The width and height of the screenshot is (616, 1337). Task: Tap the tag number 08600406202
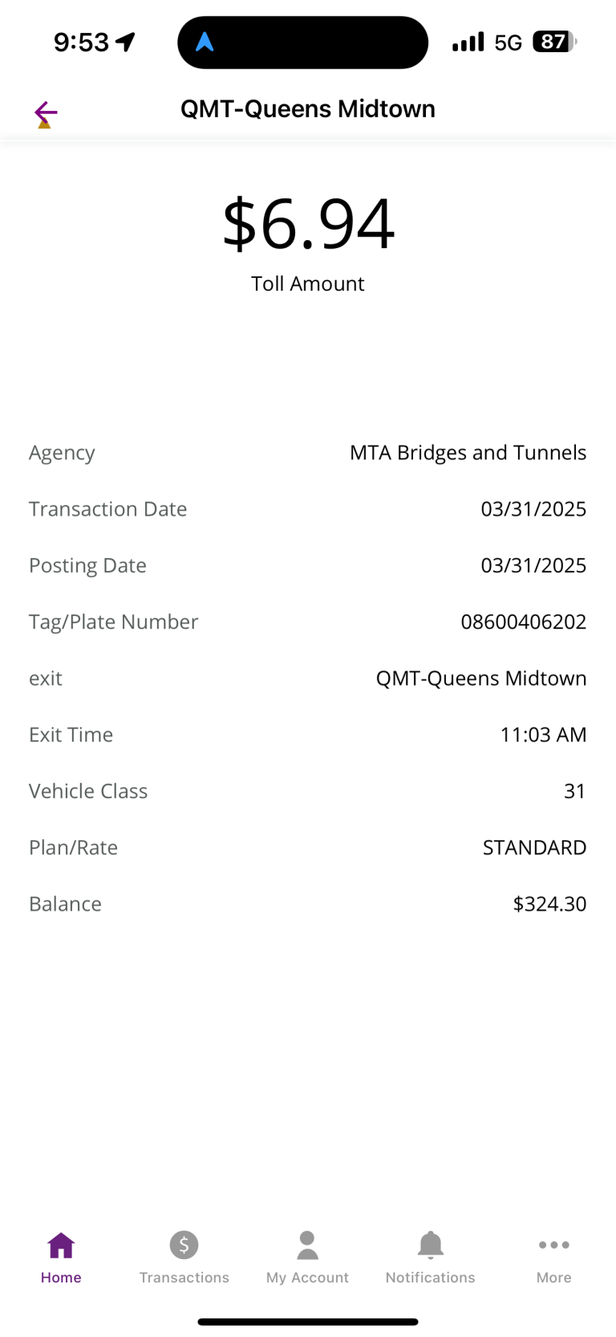coord(523,622)
